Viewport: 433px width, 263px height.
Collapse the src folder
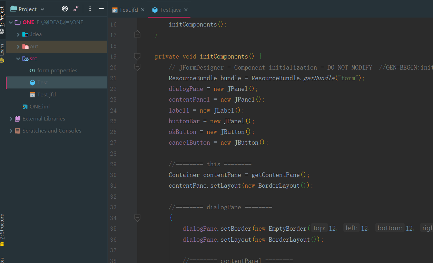coord(17,58)
